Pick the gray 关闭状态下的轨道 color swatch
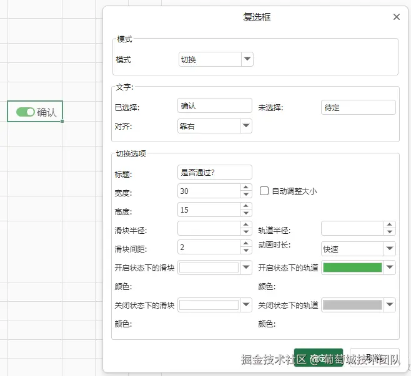 click(x=352, y=305)
